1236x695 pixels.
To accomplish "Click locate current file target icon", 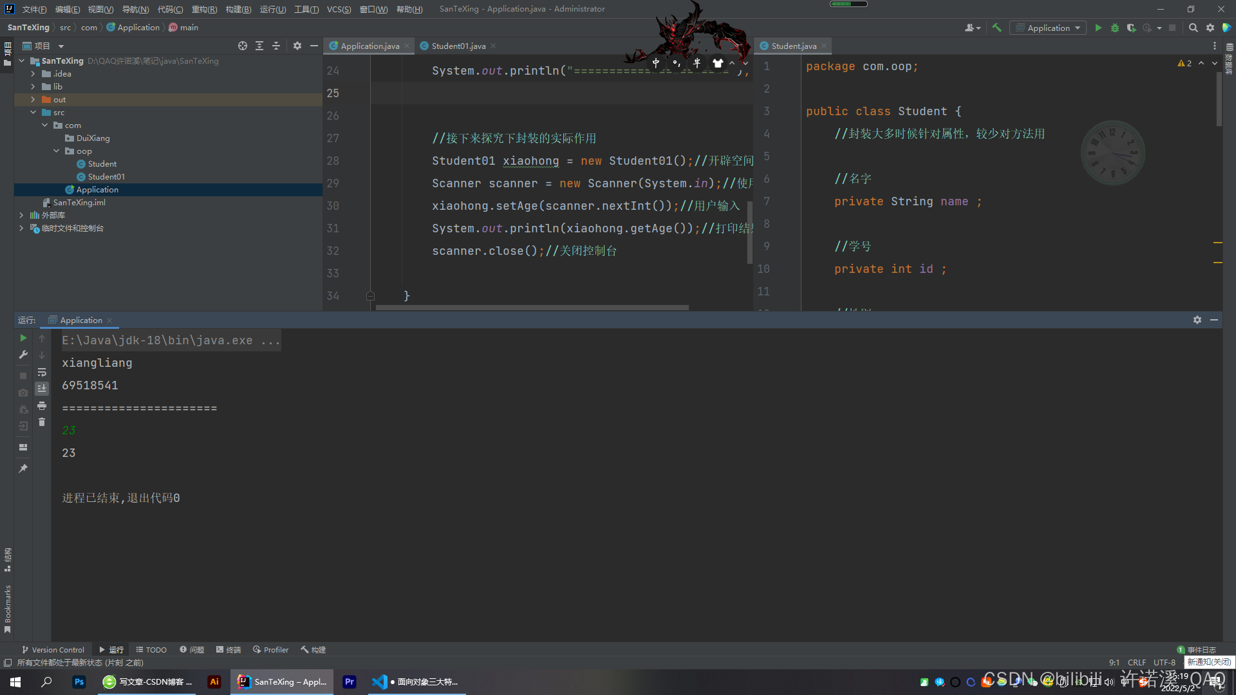I will [242, 46].
